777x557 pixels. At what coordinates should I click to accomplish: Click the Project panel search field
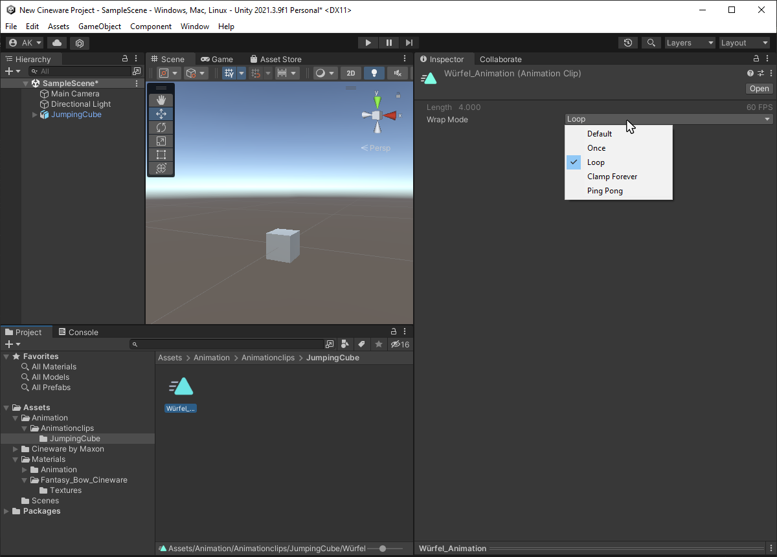point(227,344)
